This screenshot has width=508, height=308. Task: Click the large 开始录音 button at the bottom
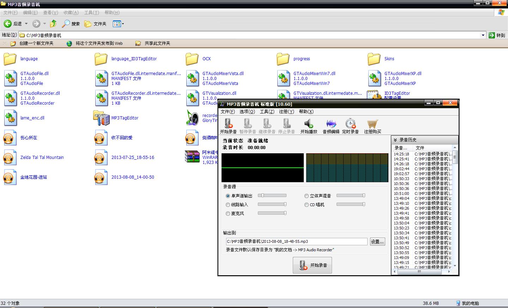click(x=312, y=265)
